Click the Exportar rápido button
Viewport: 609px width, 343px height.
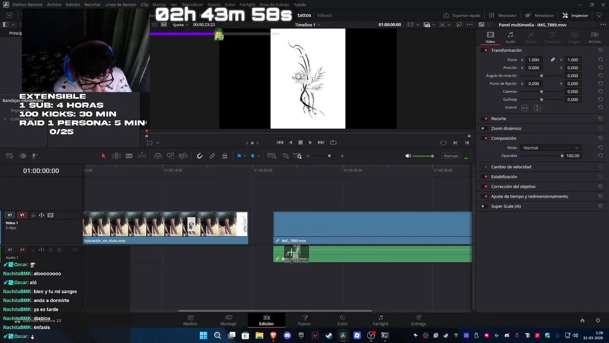(462, 15)
